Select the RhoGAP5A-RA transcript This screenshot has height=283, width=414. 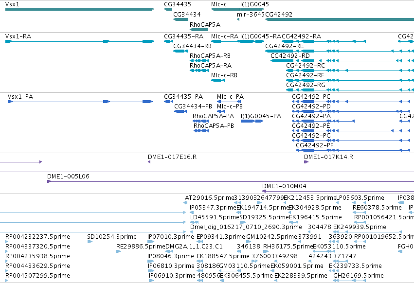(199, 70)
